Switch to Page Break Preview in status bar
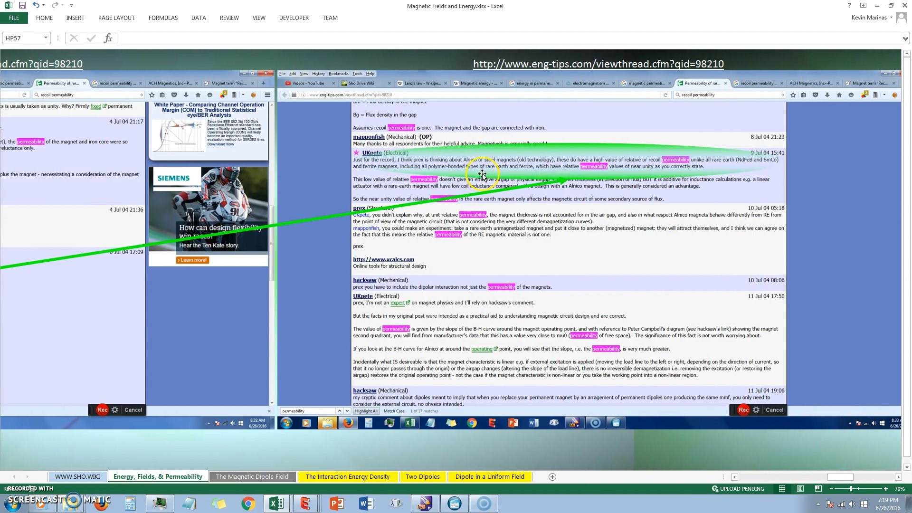 pyautogui.click(x=818, y=488)
